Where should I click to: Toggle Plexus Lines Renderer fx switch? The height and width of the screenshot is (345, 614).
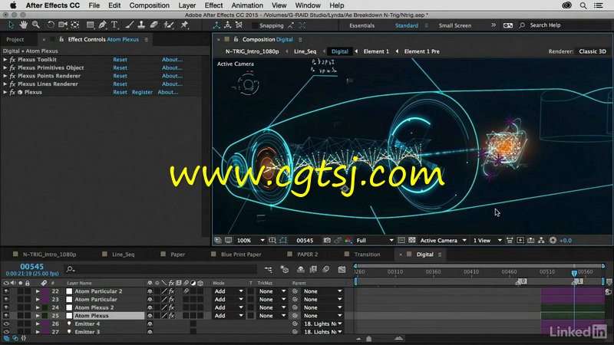[12, 84]
